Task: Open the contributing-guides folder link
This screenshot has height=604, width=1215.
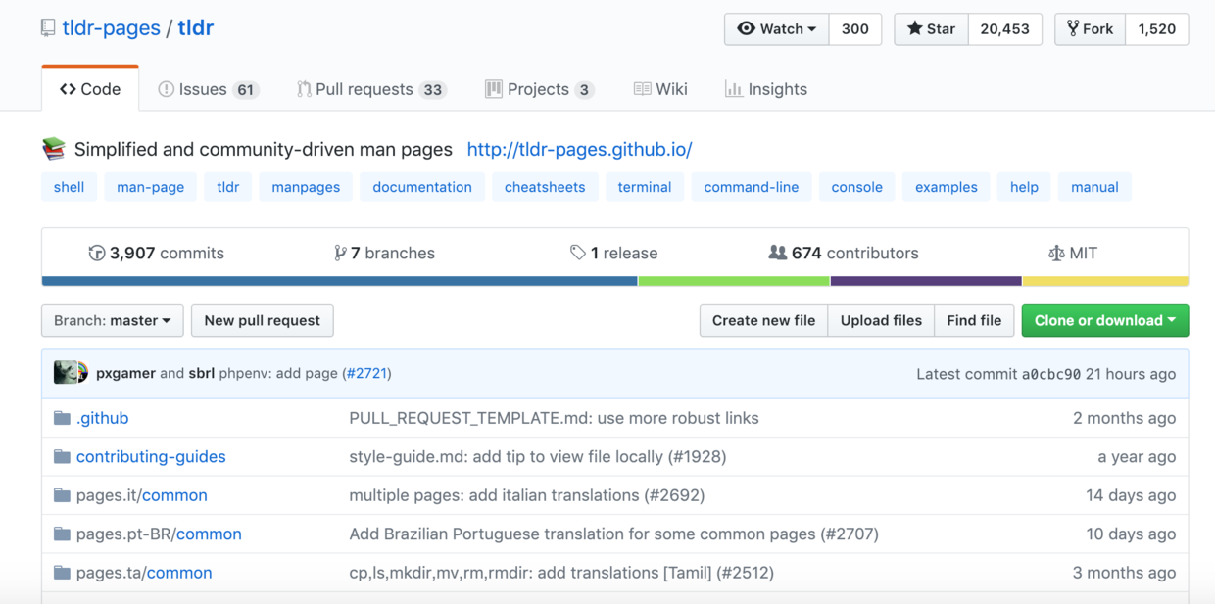Action: click(151, 457)
